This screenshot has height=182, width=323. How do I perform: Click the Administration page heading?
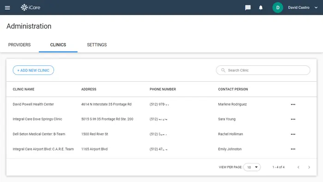tap(29, 26)
